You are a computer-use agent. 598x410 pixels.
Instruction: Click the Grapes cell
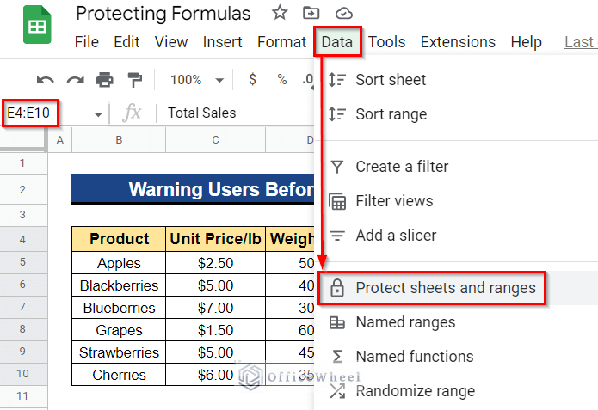[x=119, y=330]
